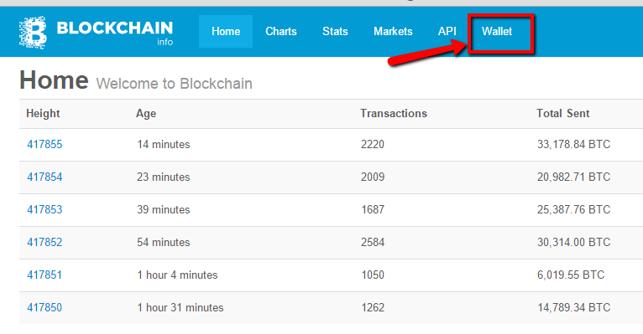Open block height 417852
Viewport: 643px width, 334px height.
(x=44, y=243)
